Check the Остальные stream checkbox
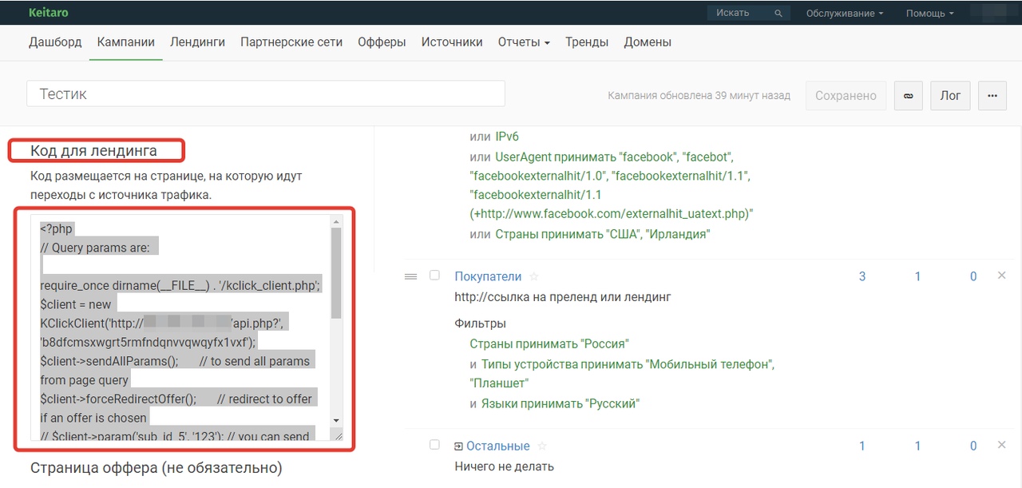 coord(434,445)
